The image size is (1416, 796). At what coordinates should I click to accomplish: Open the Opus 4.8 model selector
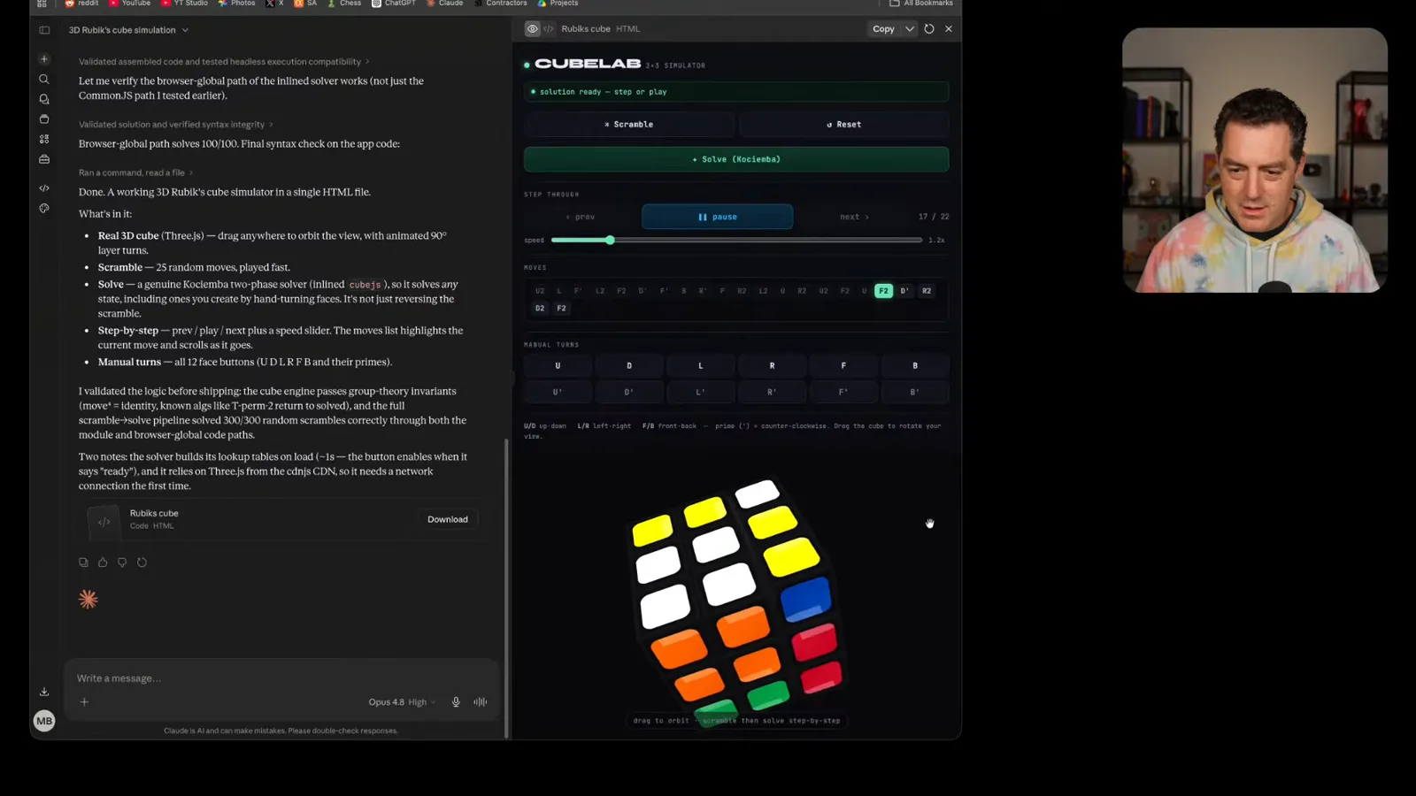tap(402, 702)
